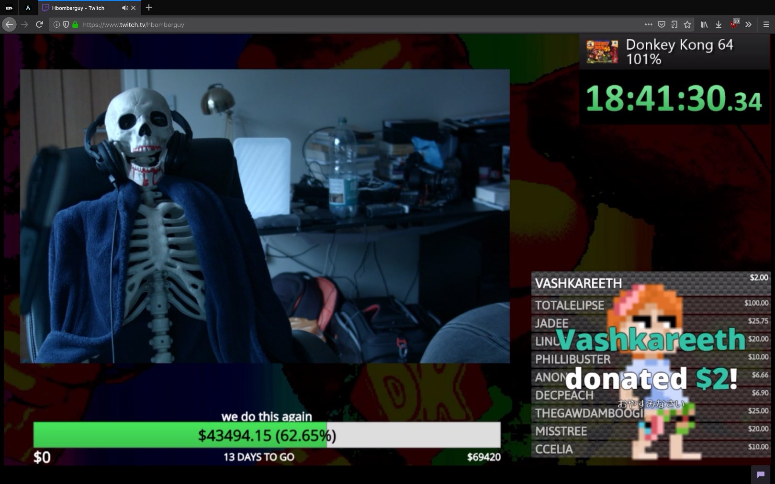Reload the Twitch page

[40, 24]
